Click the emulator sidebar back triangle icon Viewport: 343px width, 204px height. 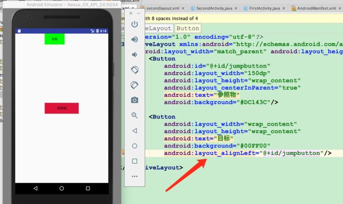tap(135, 131)
